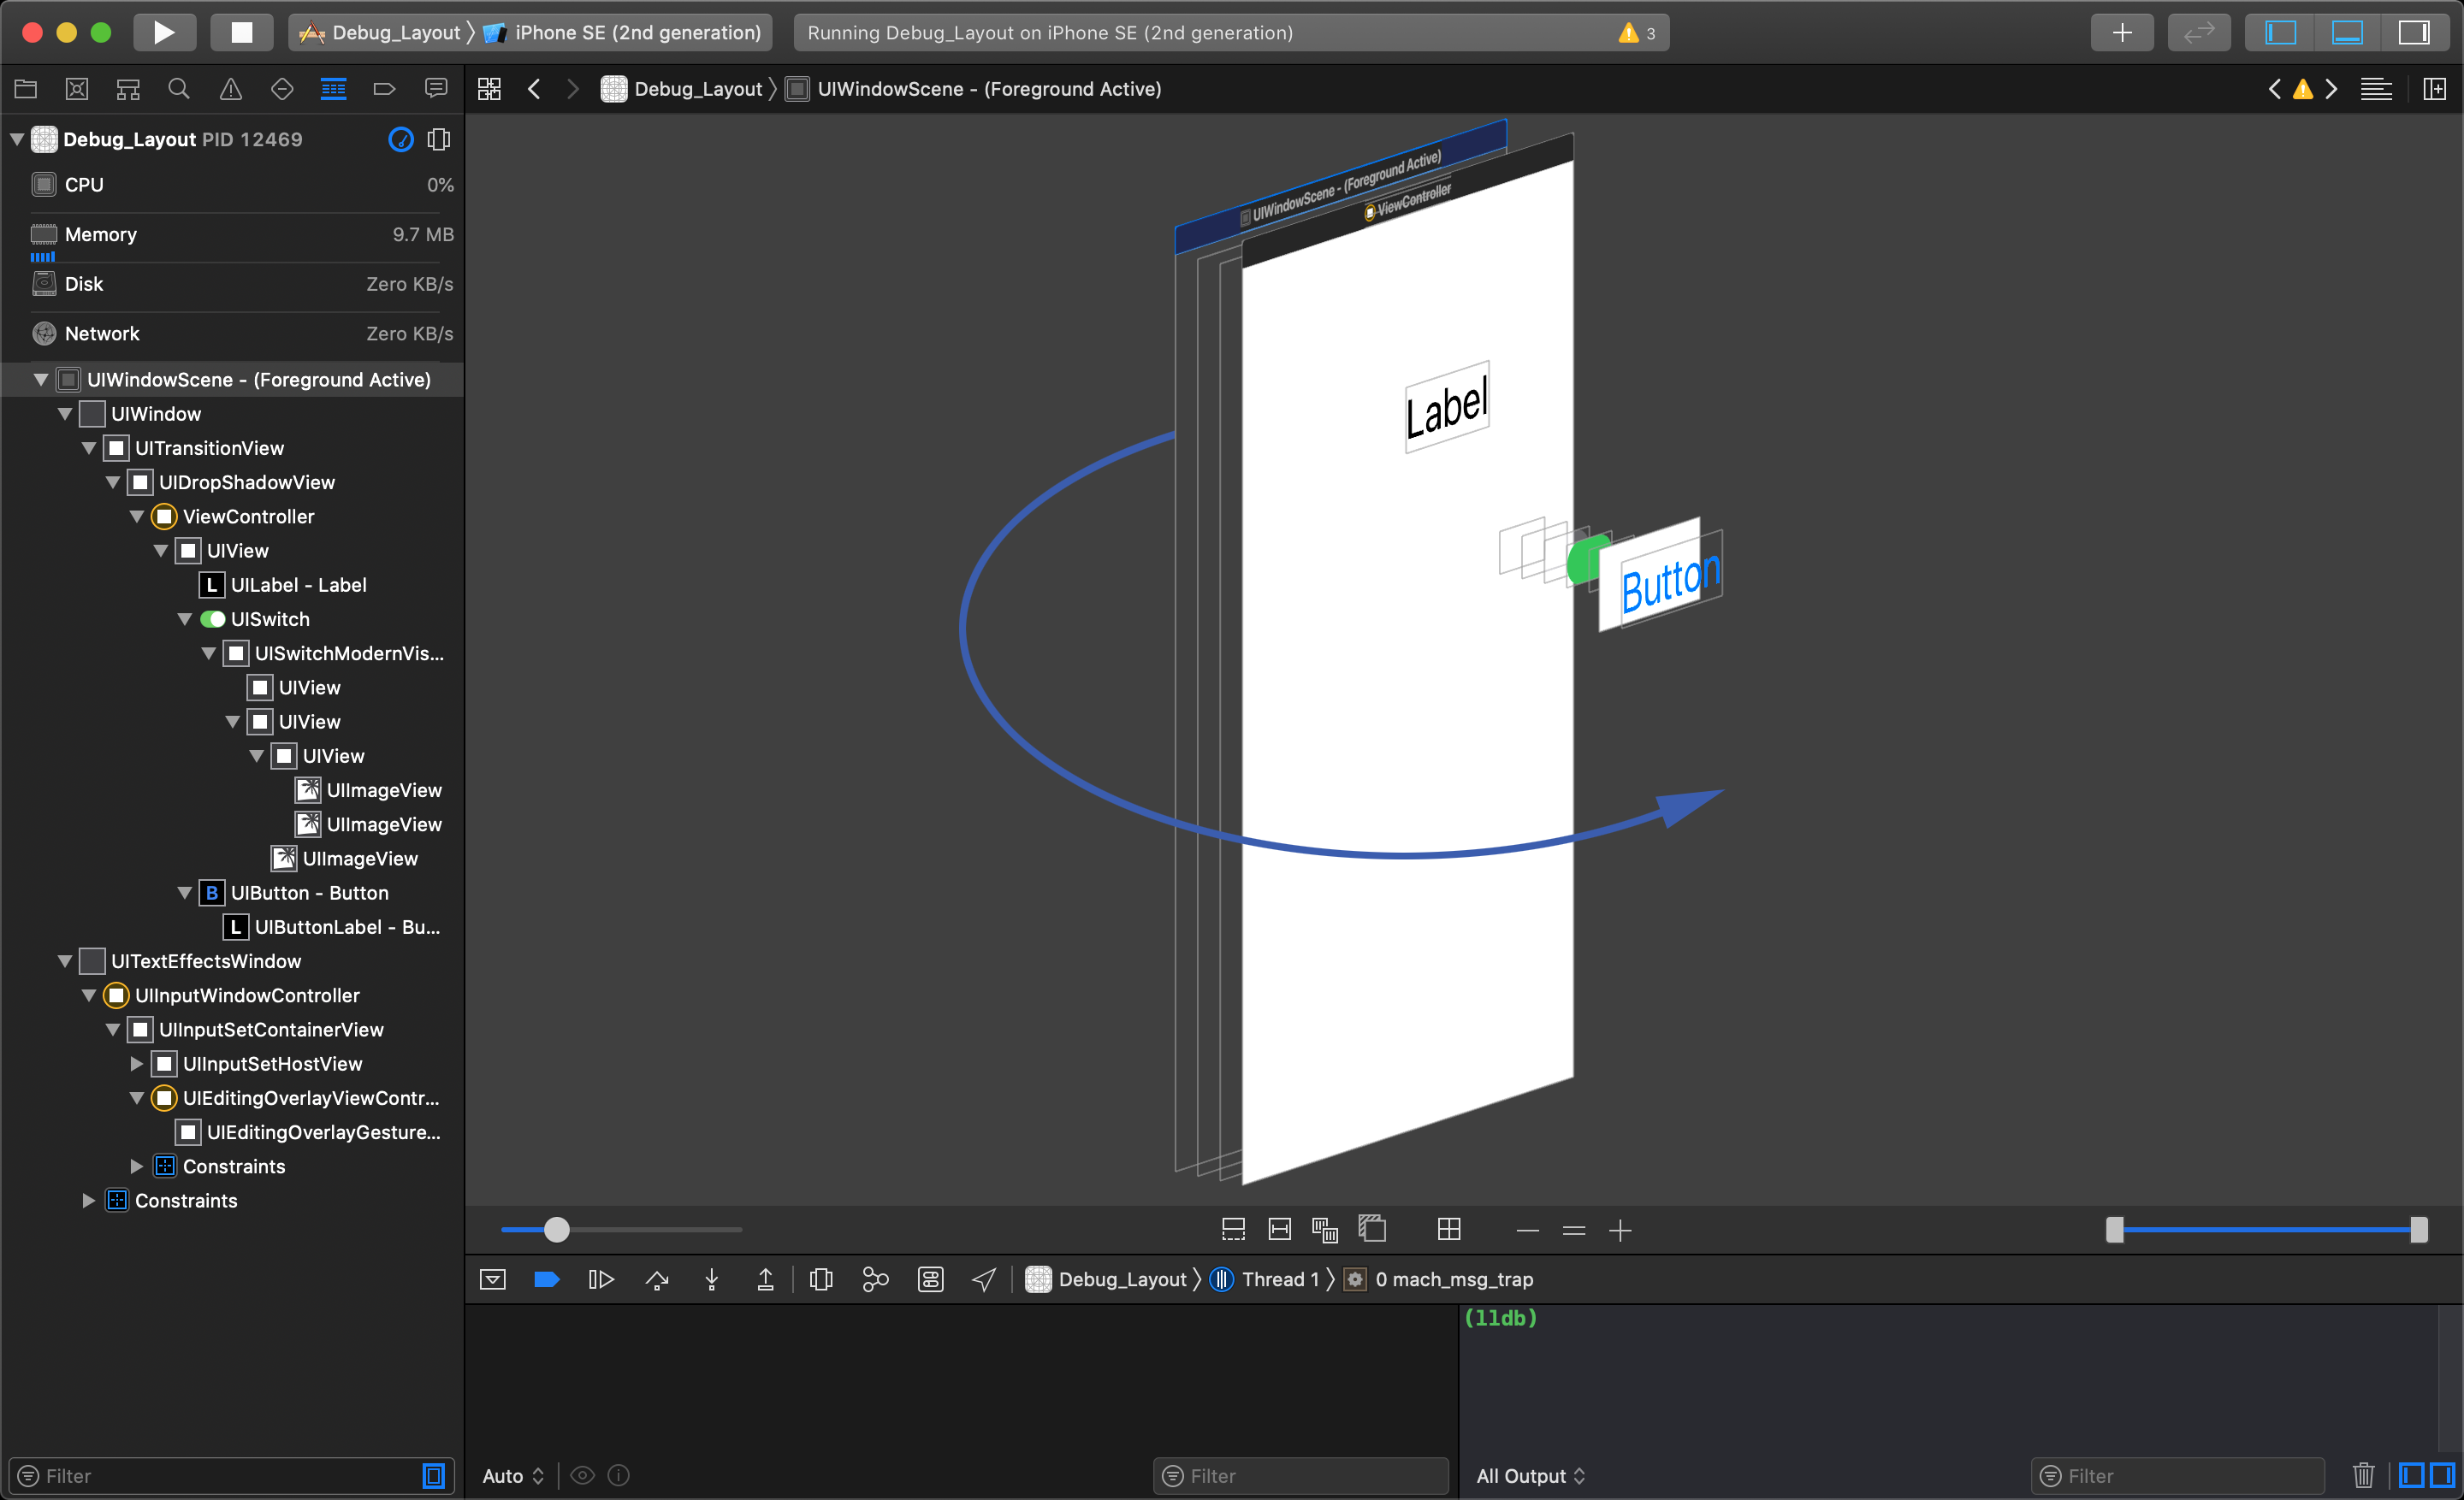The image size is (2464, 1500).
Task: Click the layer spacing slider handle
Action: (557, 1229)
